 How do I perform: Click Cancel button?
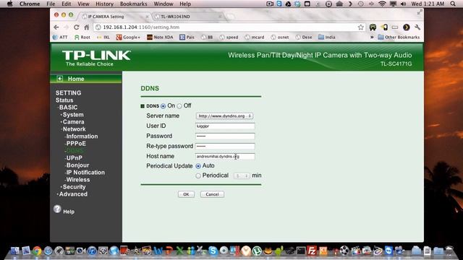pyautogui.click(x=212, y=194)
